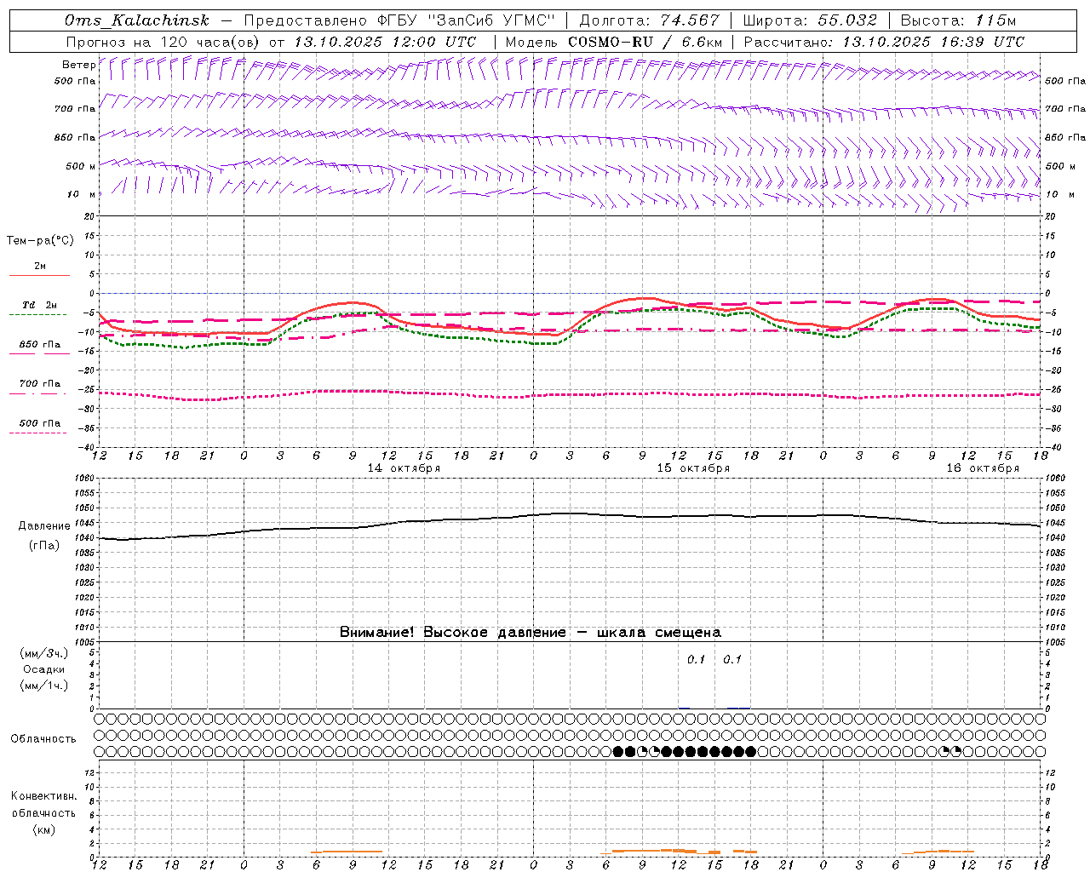Click the pink dotted line sample under legend "500 гПа"
Screen dimensions: 1090x872
pos(38,433)
